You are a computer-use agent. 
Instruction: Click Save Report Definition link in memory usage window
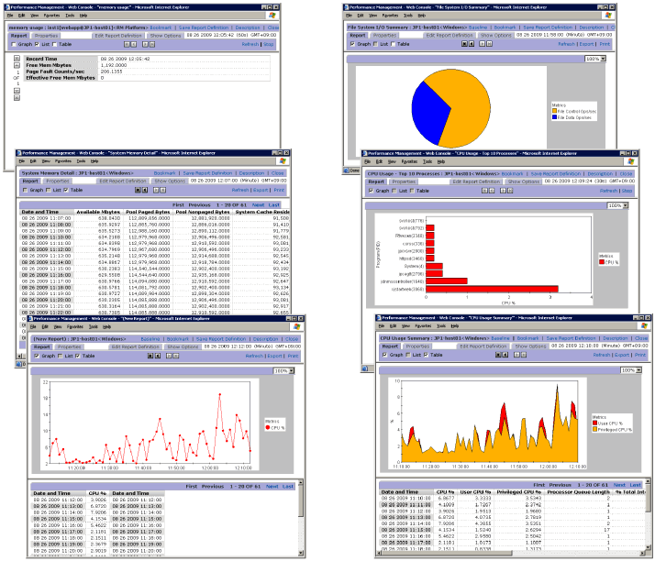tap(204, 27)
